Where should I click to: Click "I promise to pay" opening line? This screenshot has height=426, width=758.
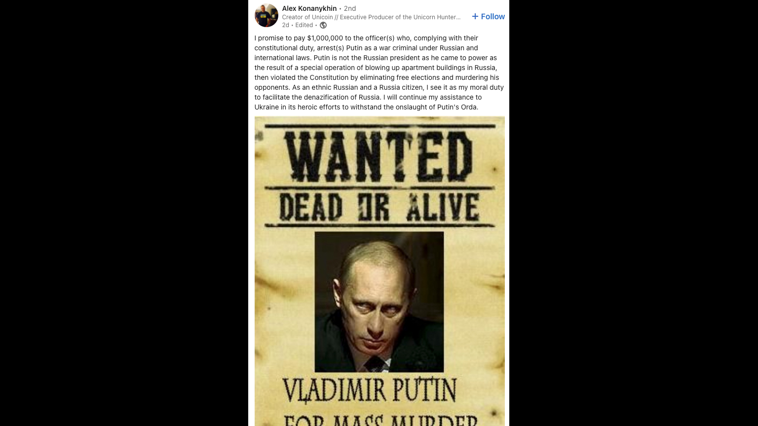(280, 38)
